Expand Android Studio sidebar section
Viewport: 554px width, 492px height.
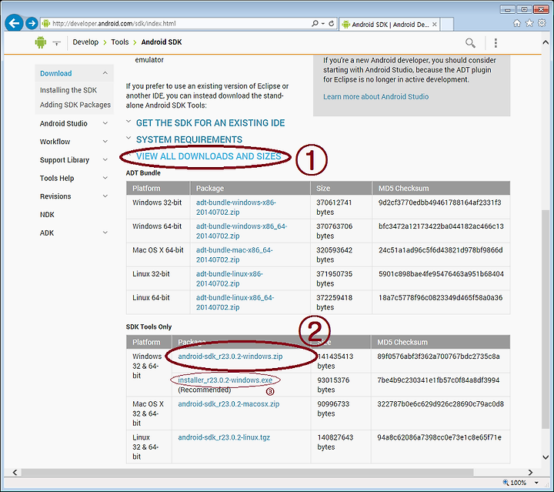pyautogui.click(x=105, y=123)
